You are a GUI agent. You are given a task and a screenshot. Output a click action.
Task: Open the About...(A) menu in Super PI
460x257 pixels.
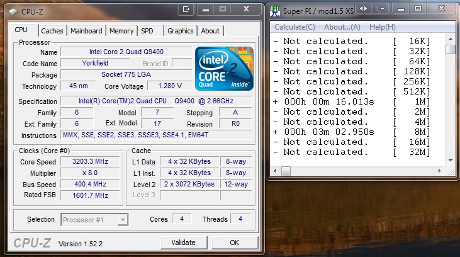[x=342, y=27]
